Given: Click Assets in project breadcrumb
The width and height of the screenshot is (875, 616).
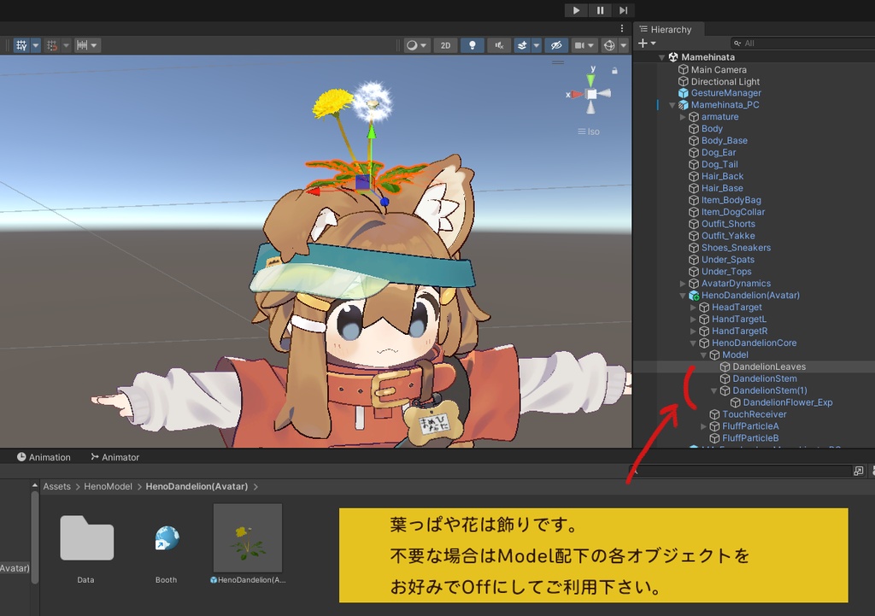Looking at the screenshot, I should (x=57, y=486).
